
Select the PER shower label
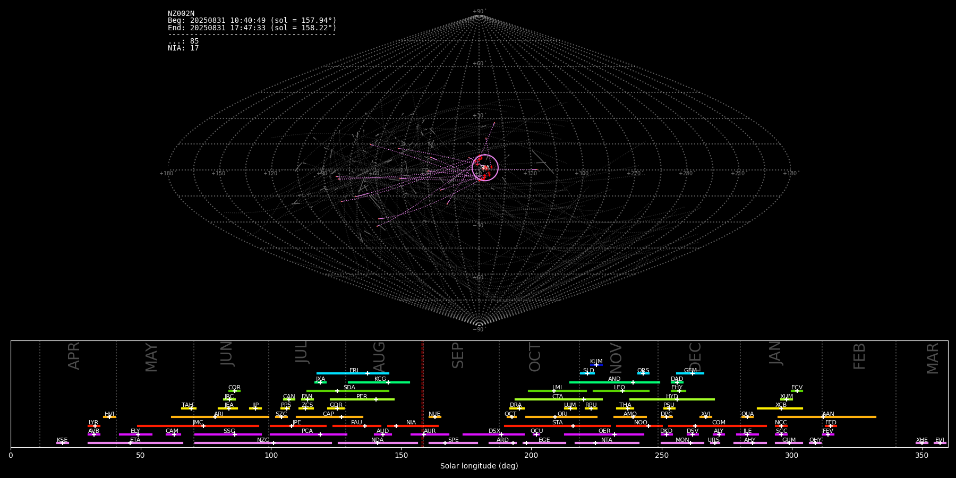362,397
